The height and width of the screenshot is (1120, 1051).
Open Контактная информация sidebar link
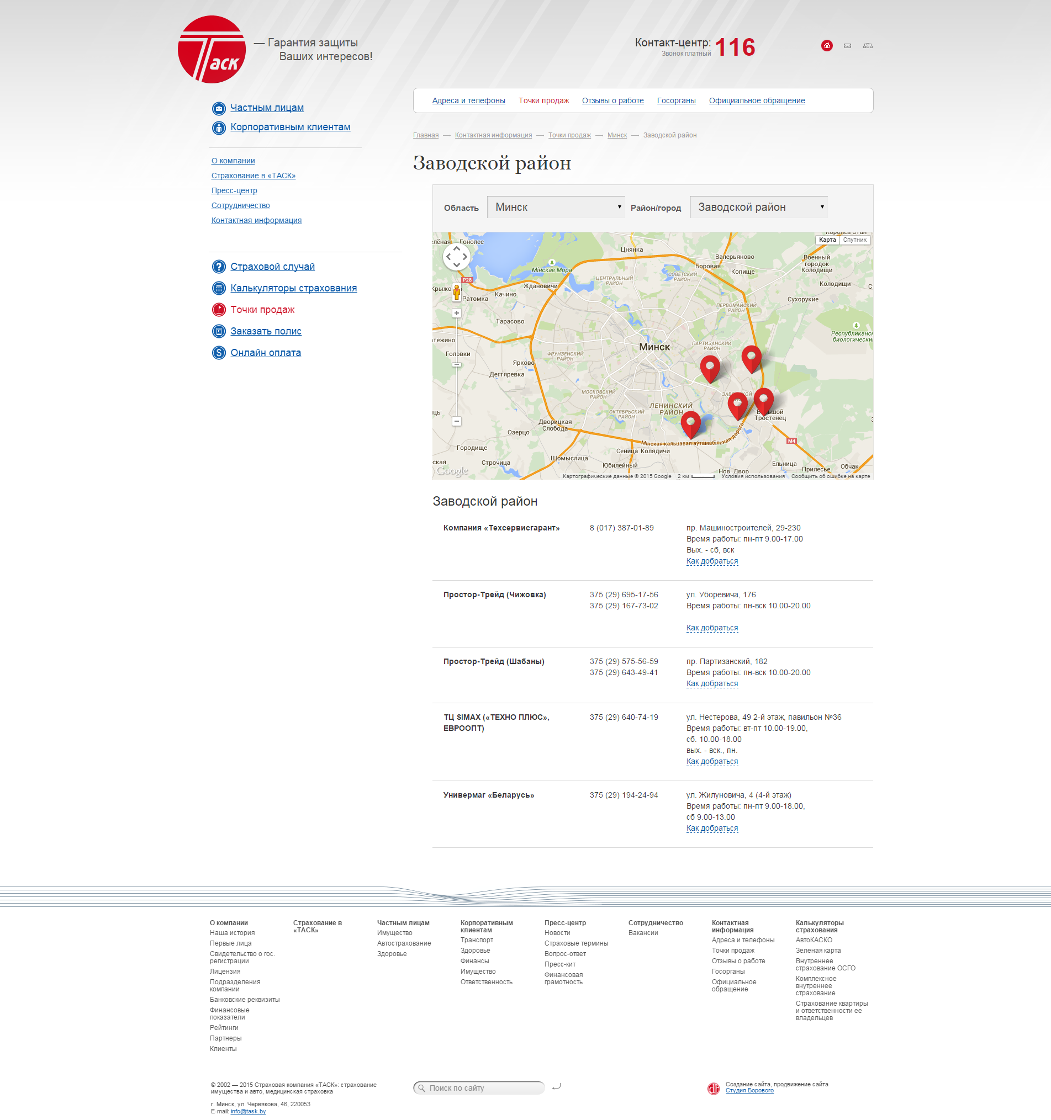(256, 221)
